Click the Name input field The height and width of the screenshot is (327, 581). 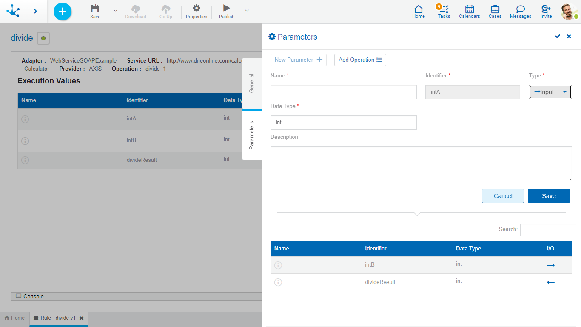click(343, 92)
